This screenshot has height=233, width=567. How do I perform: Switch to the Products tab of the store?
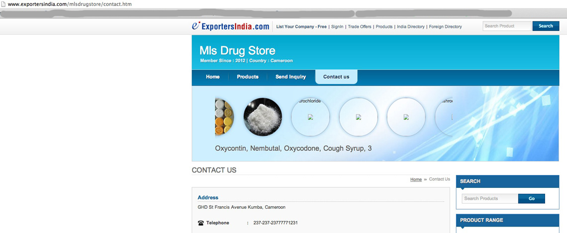(247, 77)
